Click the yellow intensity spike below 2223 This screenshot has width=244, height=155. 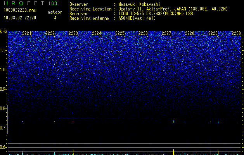pos(73,152)
